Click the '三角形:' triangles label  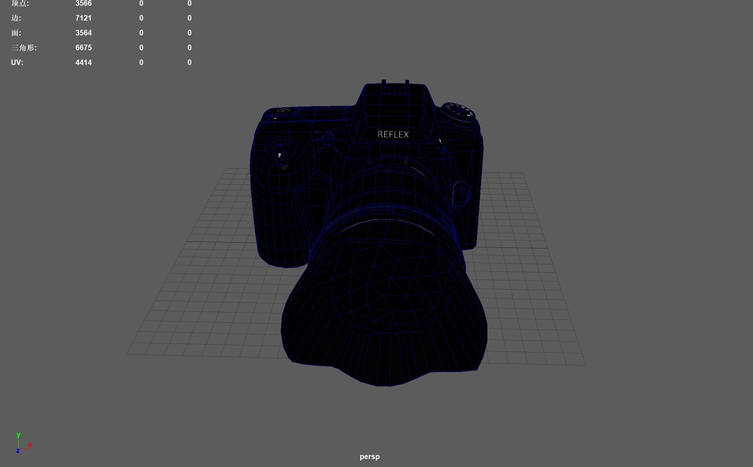(x=24, y=48)
